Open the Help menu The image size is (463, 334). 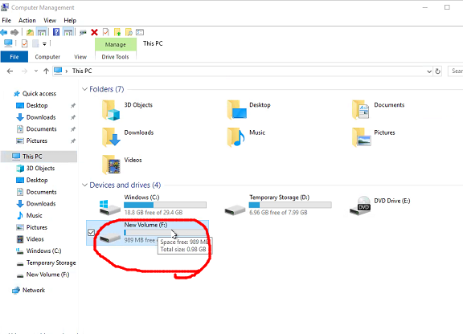coord(70,20)
